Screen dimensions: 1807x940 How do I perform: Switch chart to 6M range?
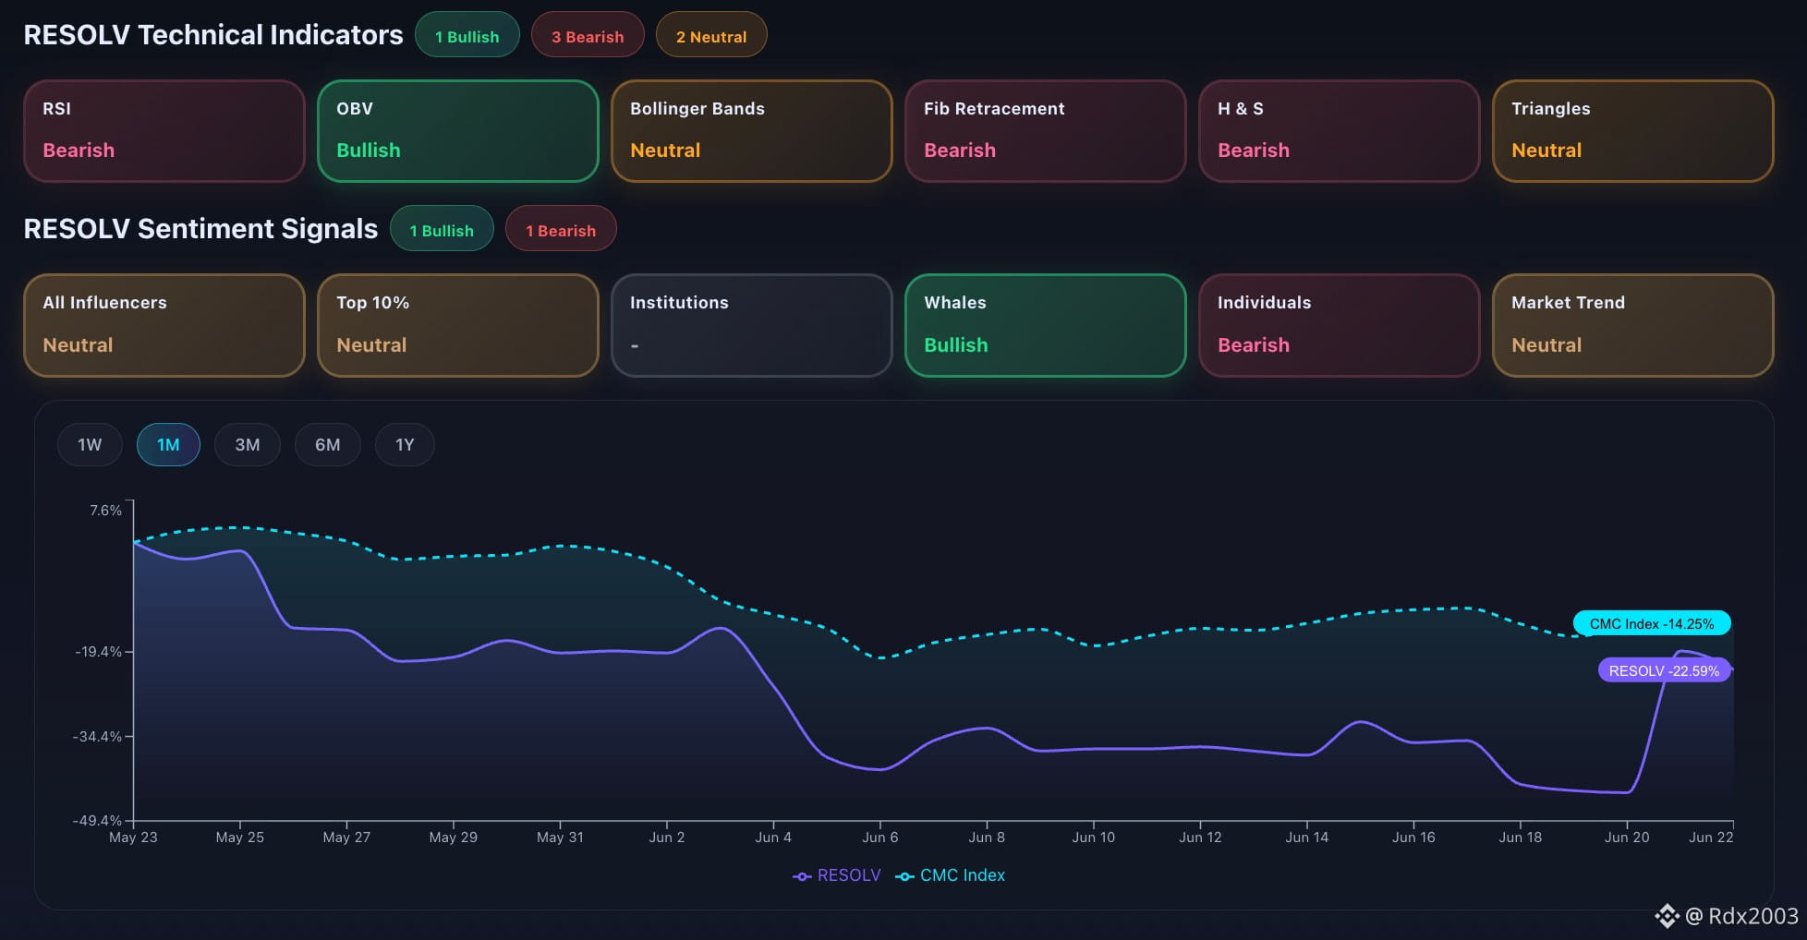pos(327,445)
